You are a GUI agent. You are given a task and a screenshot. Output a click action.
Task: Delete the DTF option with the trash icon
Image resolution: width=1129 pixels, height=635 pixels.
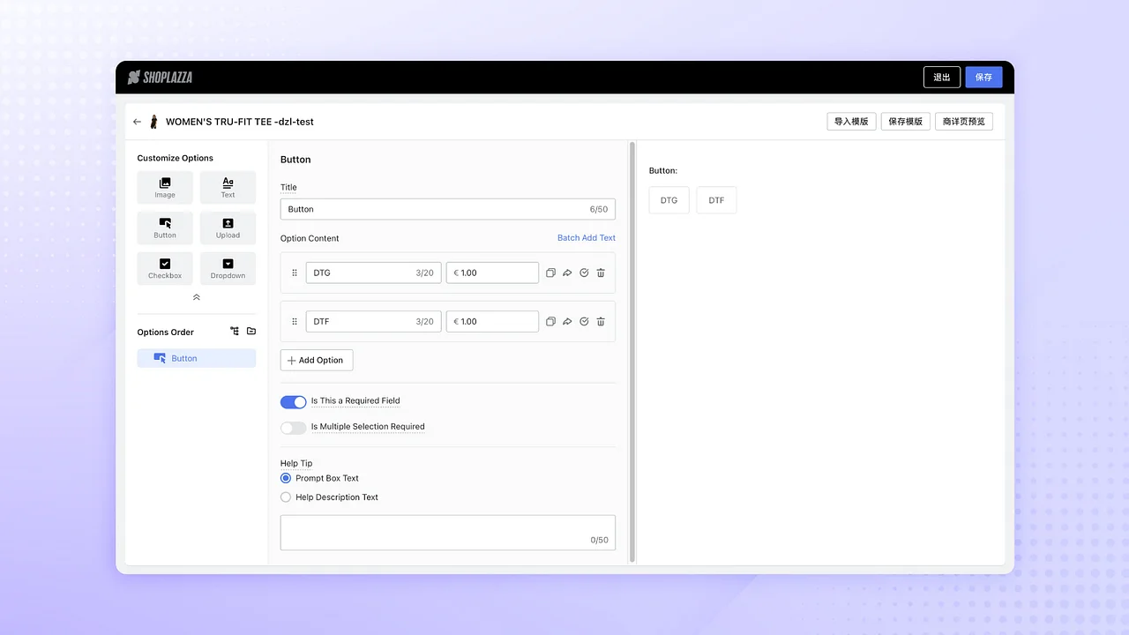[601, 321]
